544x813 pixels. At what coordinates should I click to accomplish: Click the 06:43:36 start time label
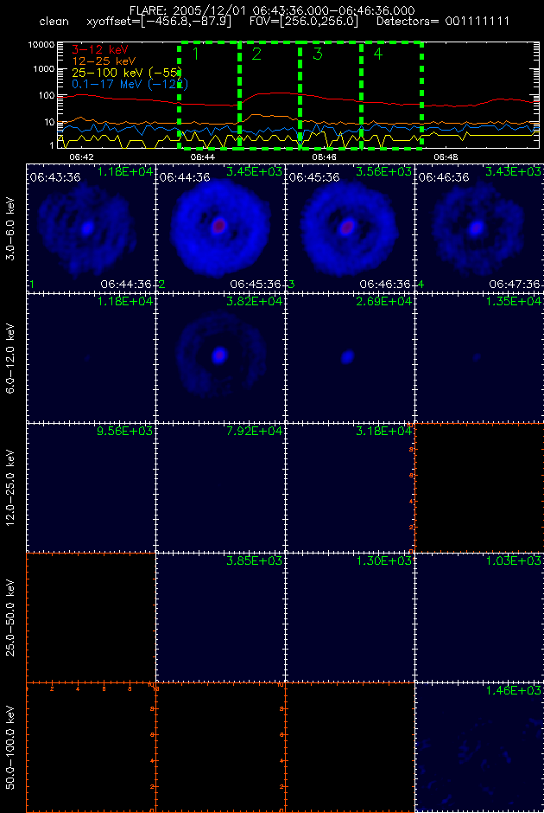(x=55, y=177)
